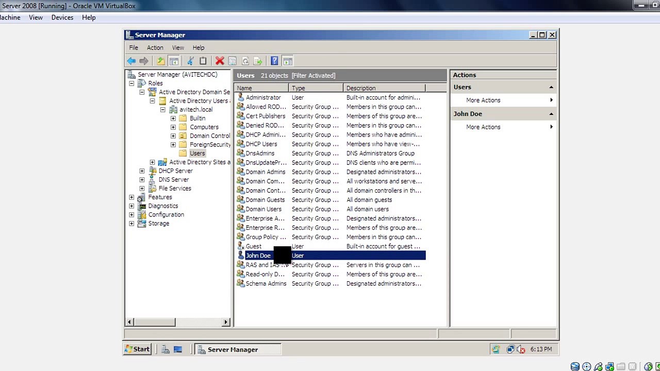Image resolution: width=660 pixels, height=371 pixels.
Task: Select the Guest user icon
Action: [240, 246]
